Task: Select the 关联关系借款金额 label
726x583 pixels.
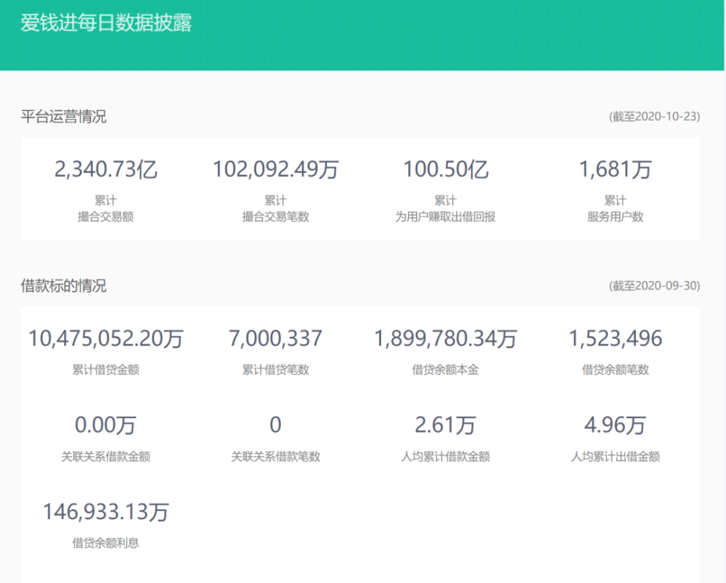Action: click(x=106, y=457)
